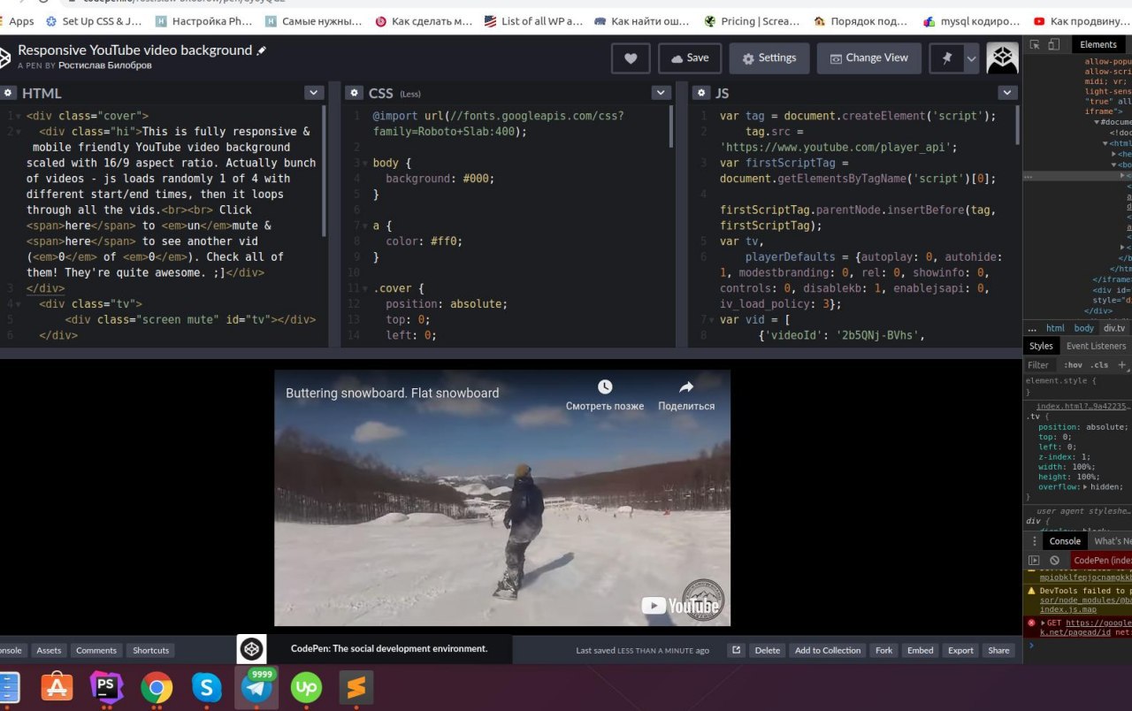Show keyboard Shortcuts
Screen dimensions: 1132x711
[x=151, y=650]
